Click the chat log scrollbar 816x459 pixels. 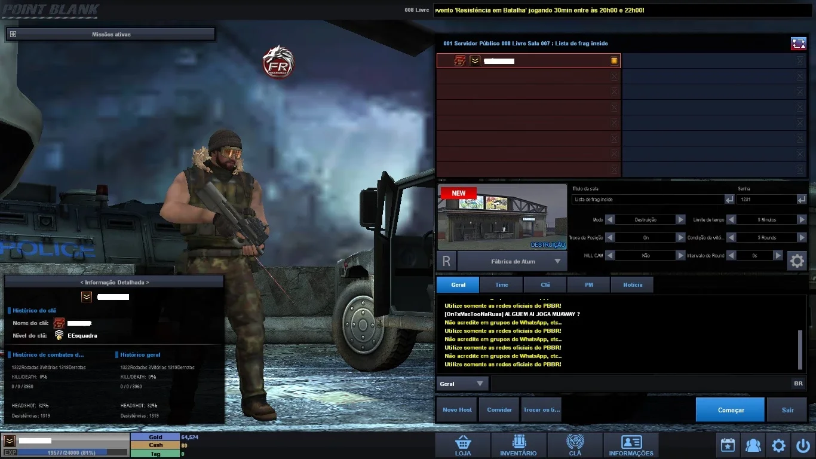tap(800, 350)
